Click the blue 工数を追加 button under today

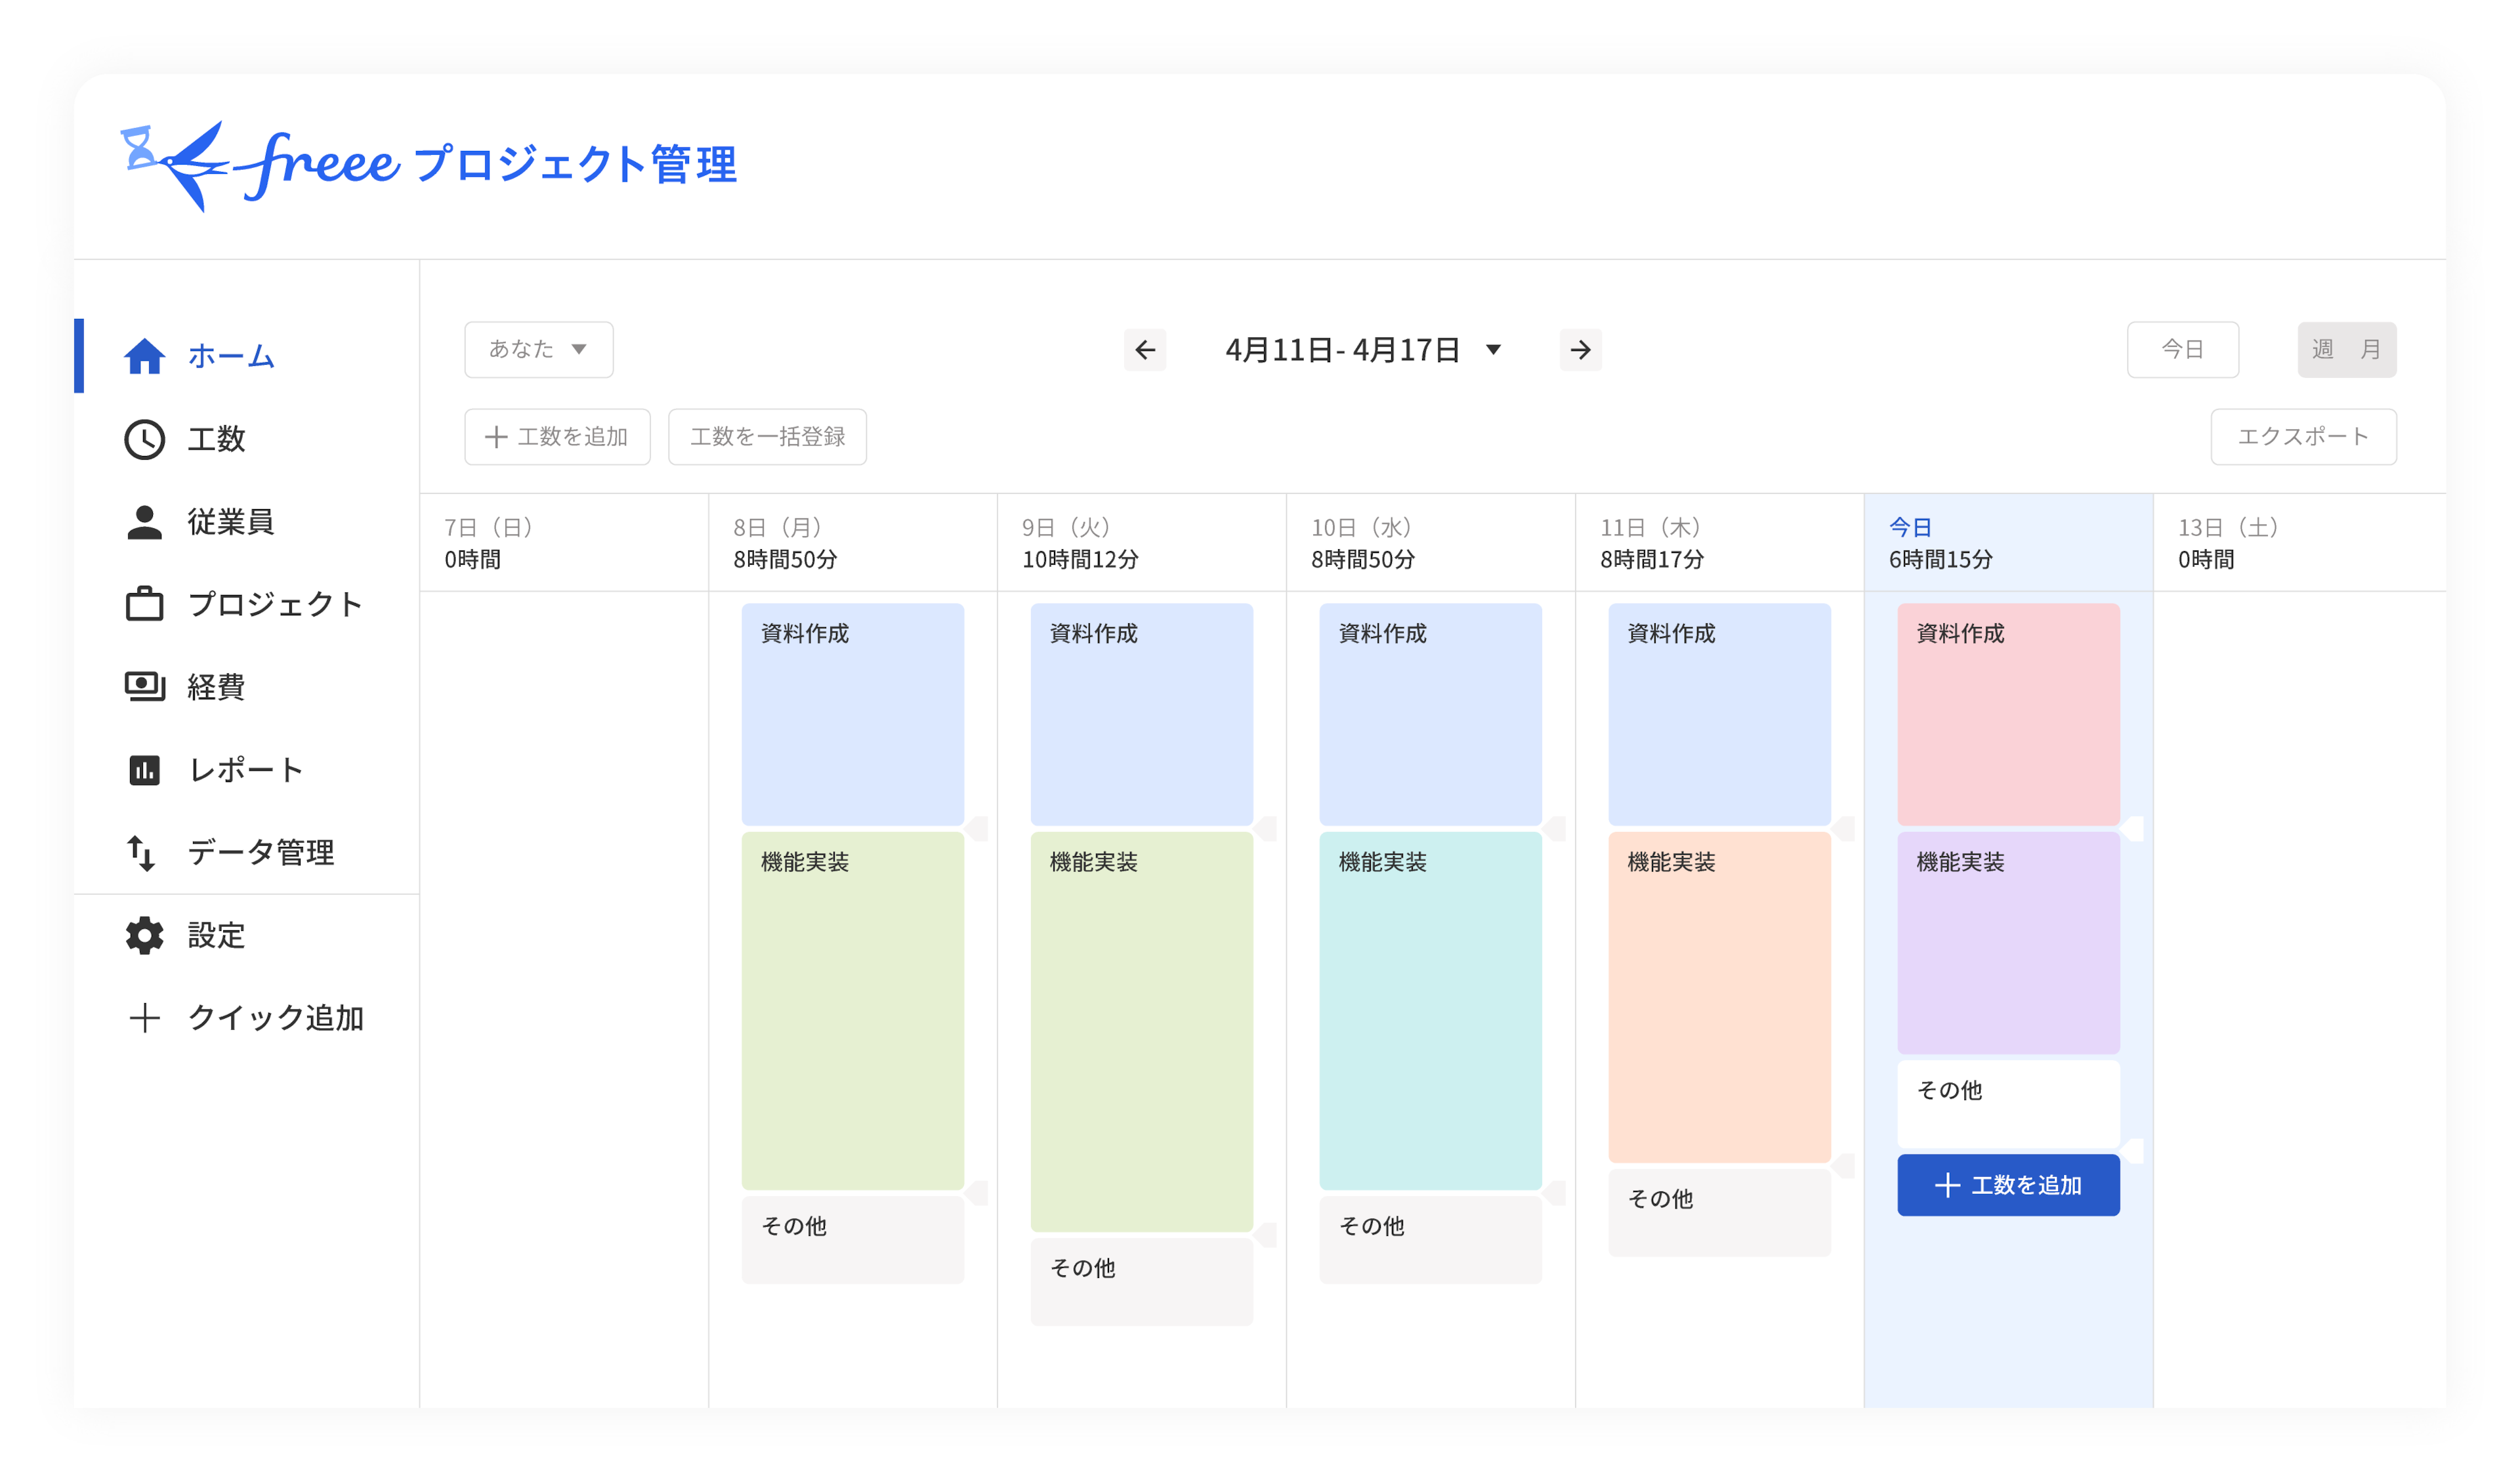point(2008,1185)
